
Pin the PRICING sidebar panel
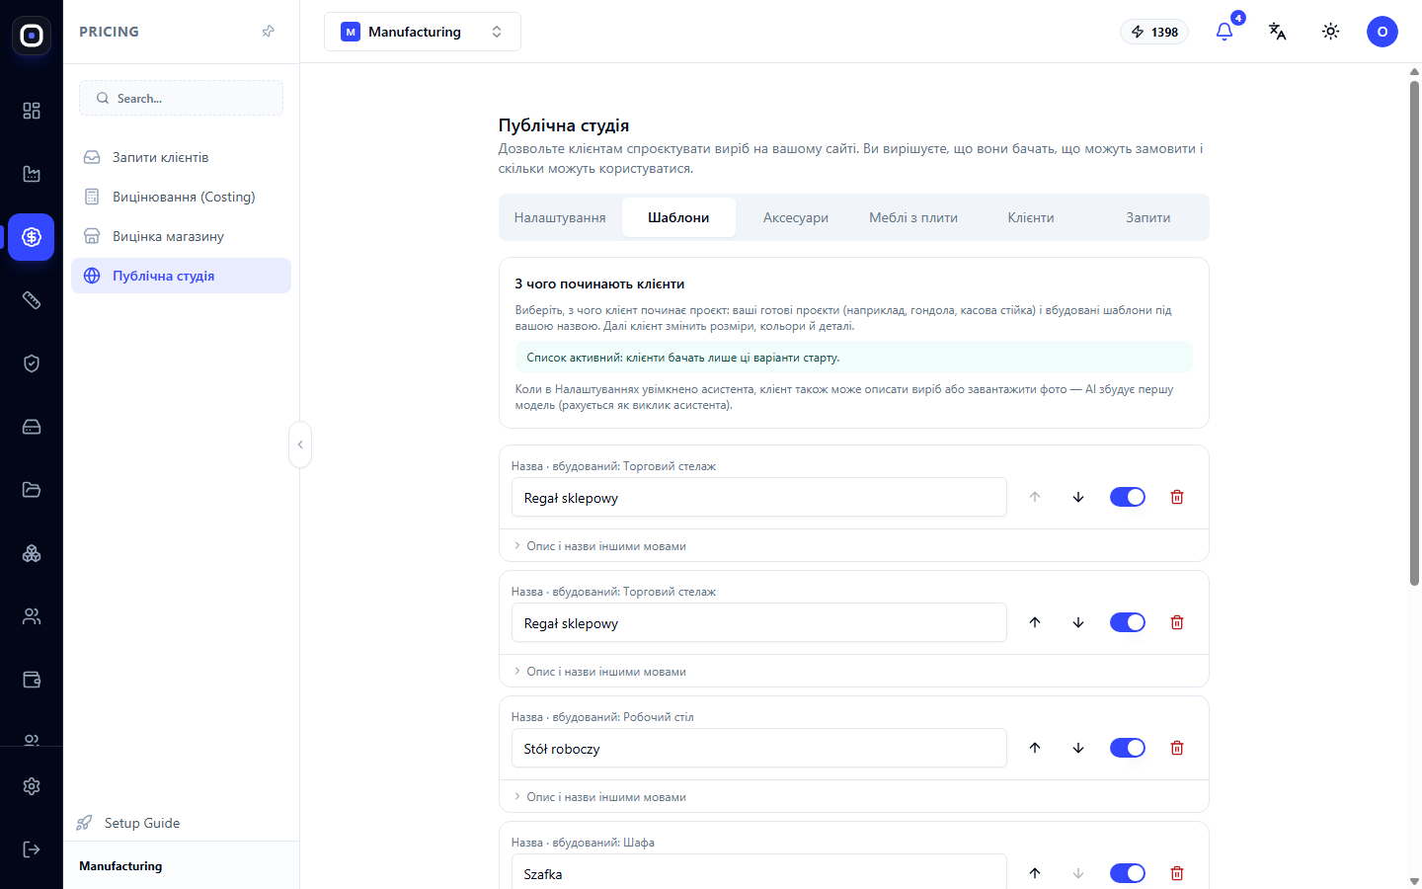click(268, 32)
